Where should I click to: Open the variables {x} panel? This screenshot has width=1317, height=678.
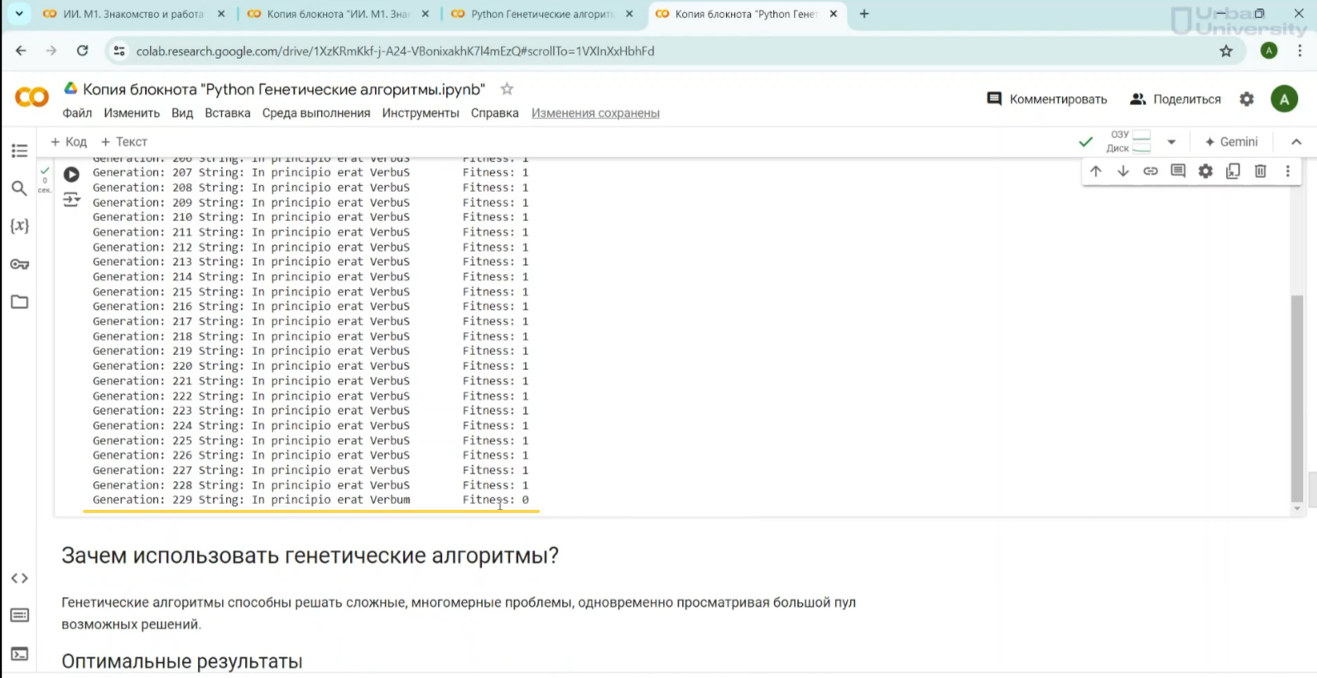(x=20, y=226)
